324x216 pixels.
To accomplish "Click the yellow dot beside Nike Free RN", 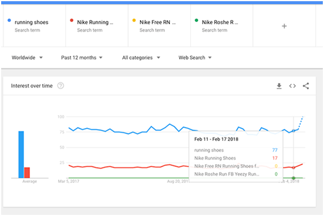I will tap(134, 20).
